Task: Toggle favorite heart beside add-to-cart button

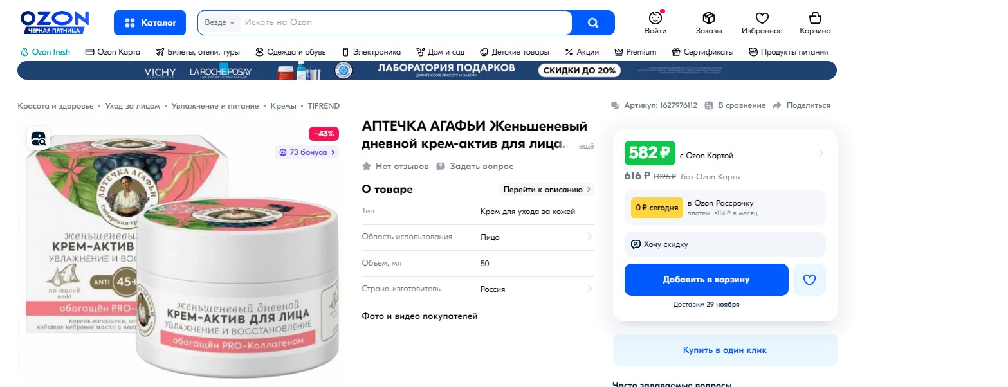Action: [809, 280]
